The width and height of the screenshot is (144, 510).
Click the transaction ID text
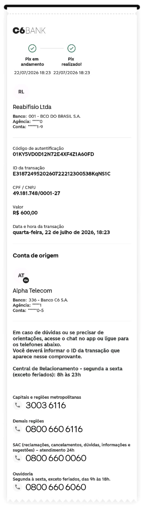click(x=62, y=174)
